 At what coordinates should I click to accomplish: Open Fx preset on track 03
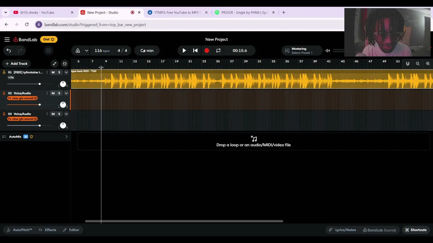(x=22, y=119)
